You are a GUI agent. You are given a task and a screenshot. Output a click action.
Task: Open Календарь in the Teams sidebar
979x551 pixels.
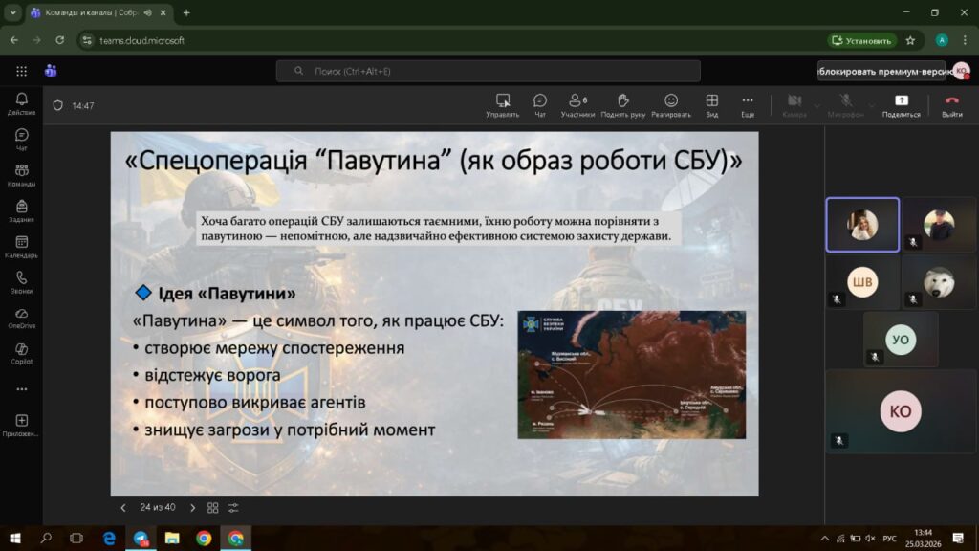pyautogui.click(x=21, y=247)
